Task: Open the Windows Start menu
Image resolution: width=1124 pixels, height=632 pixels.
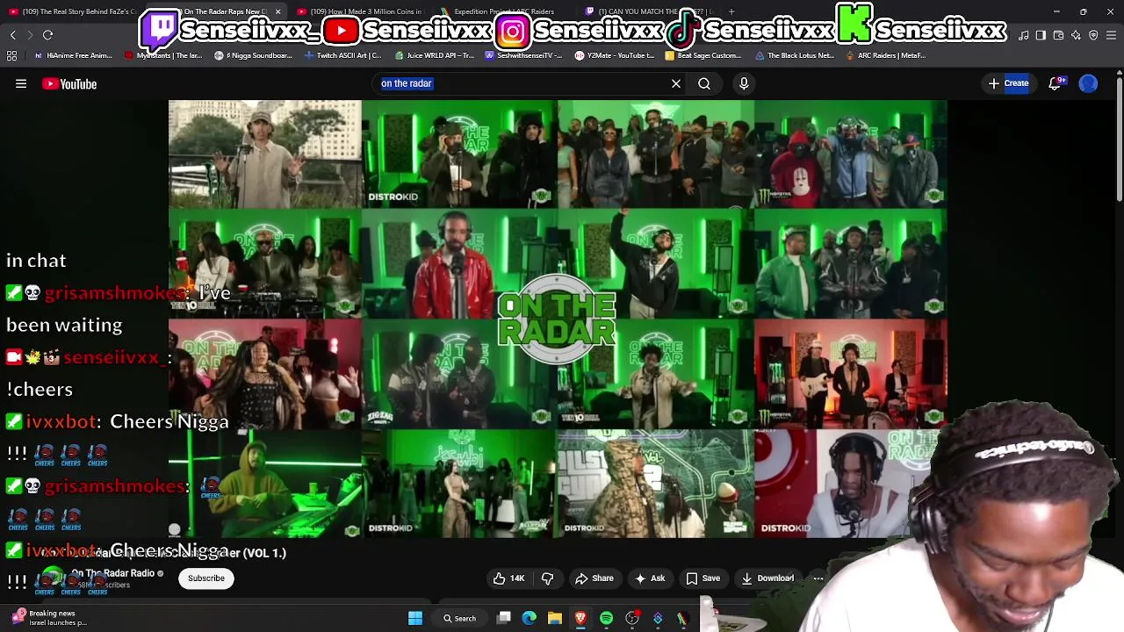Action: (x=415, y=619)
